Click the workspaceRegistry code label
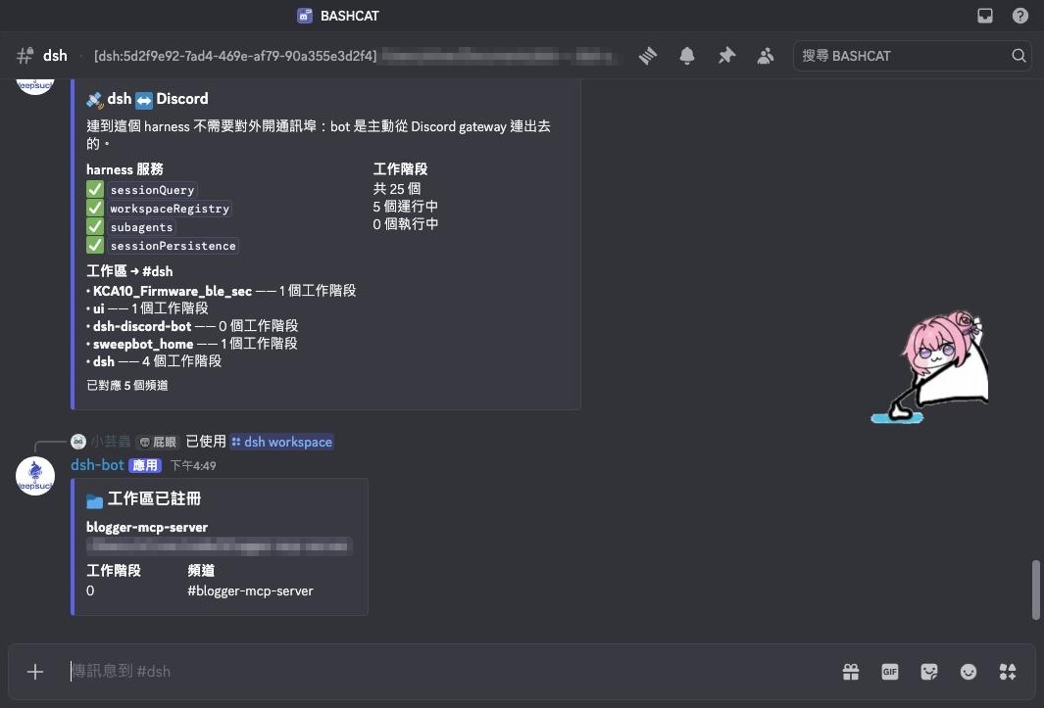1044x708 pixels. pos(170,209)
